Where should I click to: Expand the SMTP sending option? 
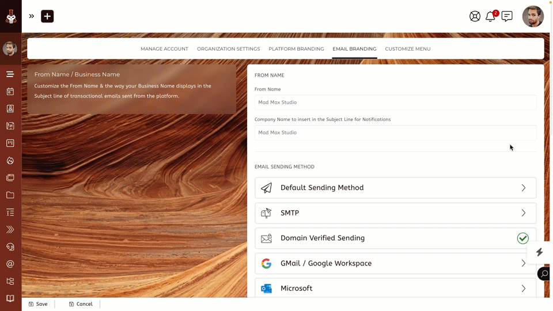pyautogui.click(x=395, y=213)
